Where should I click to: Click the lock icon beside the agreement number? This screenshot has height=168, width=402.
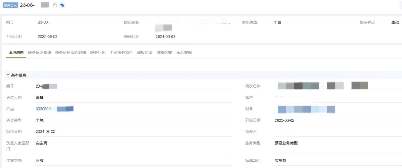click(x=55, y=5)
